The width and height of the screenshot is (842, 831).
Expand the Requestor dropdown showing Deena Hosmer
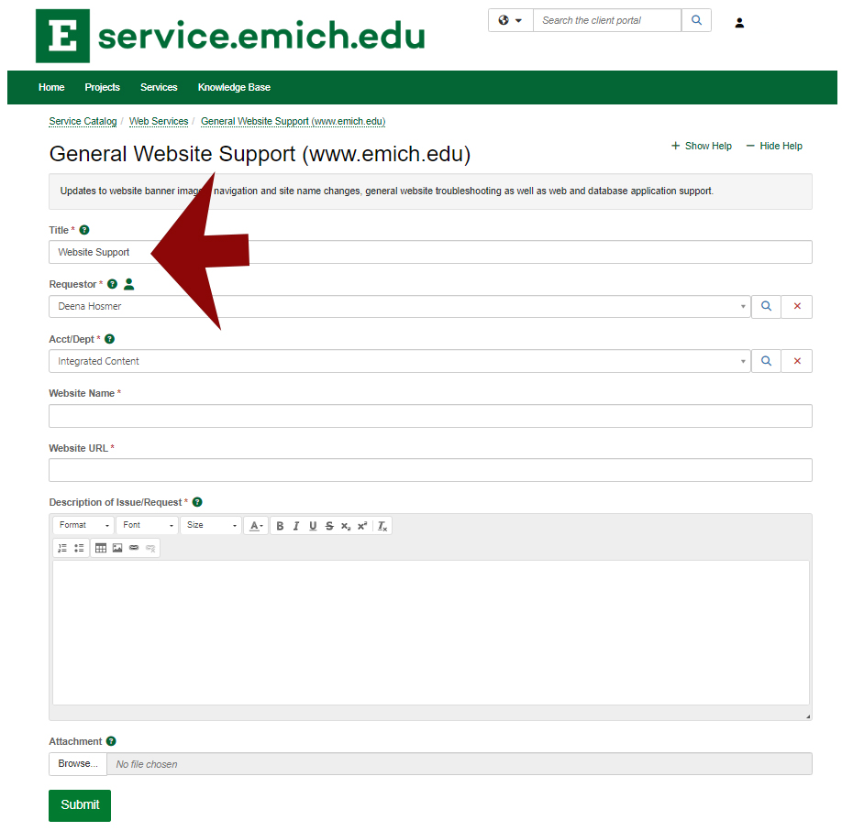click(x=400, y=306)
